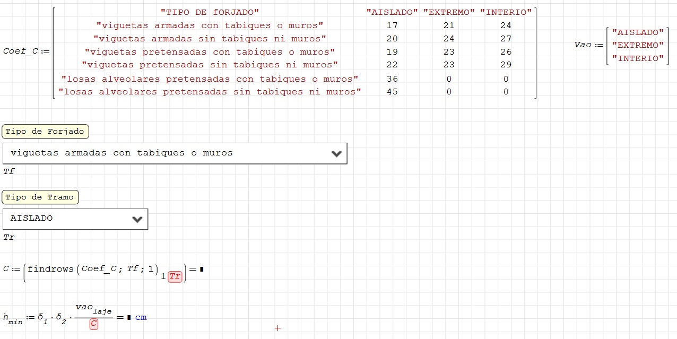This screenshot has height=339, width=677.
Task: Select the 'Tipo de Forjado' yellow label
Action: pyautogui.click(x=45, y=132)
